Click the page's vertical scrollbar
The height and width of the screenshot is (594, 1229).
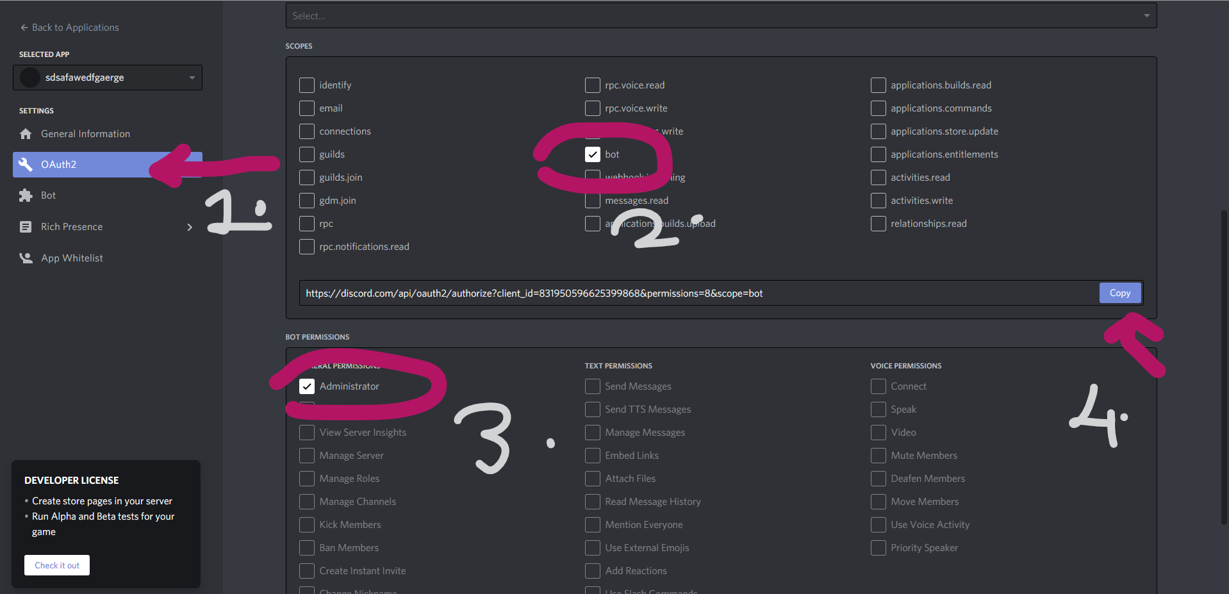pyautogui.click(x=1225, y=368)
